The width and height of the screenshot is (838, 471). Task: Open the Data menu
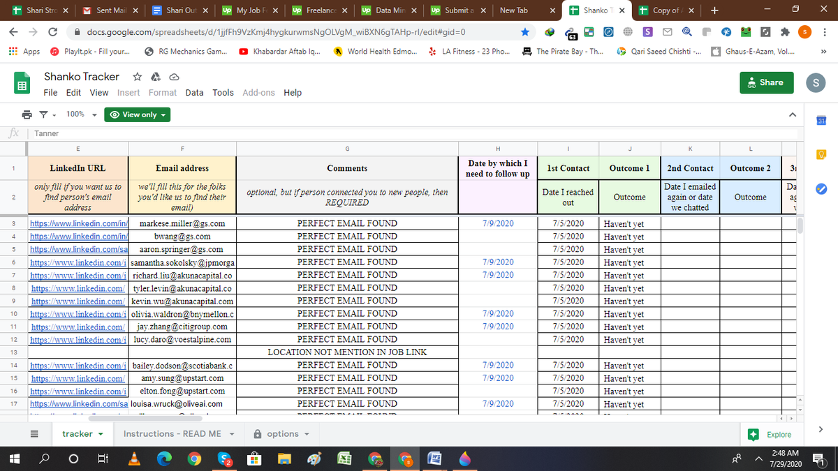194,92
